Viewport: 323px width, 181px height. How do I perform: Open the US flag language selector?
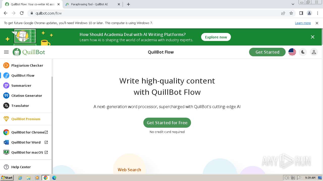(x=292, y=52)
